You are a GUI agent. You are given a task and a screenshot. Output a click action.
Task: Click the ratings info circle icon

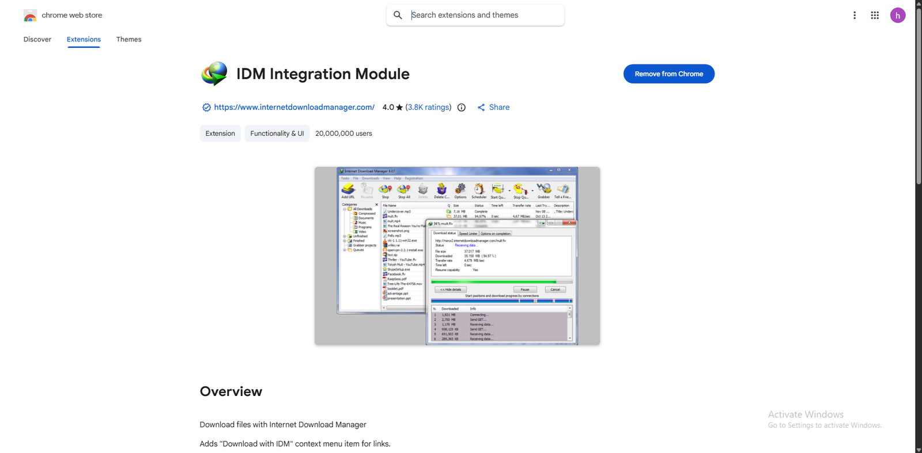pos(462,107)
